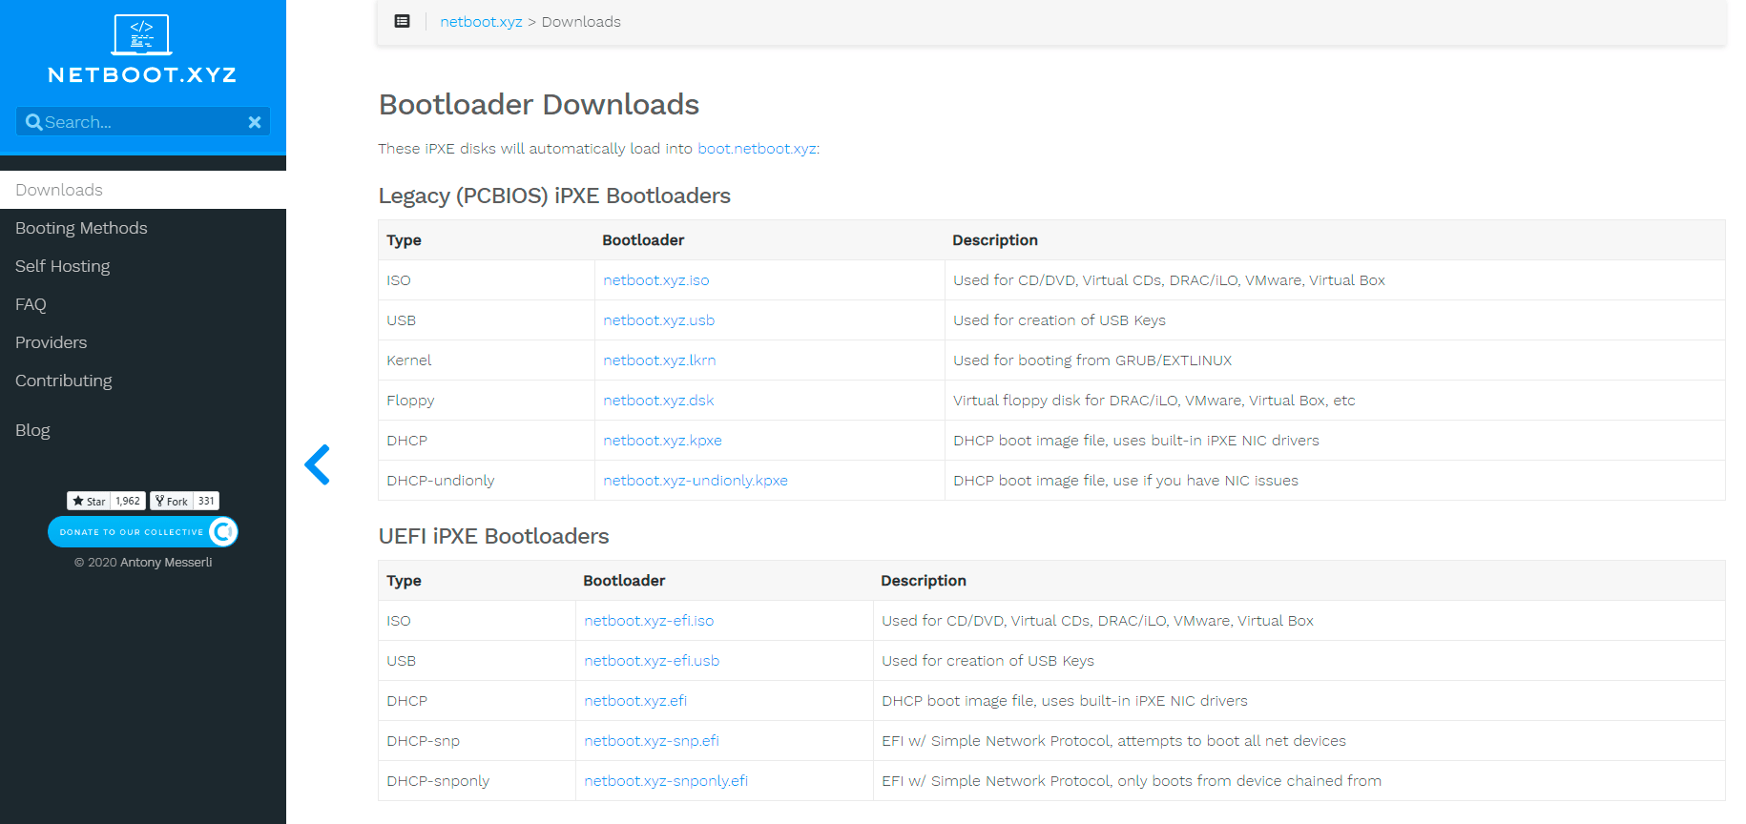Click the NETBOOT.XYZ site title
Screen dimensions: 1746x824
[142, 74]
